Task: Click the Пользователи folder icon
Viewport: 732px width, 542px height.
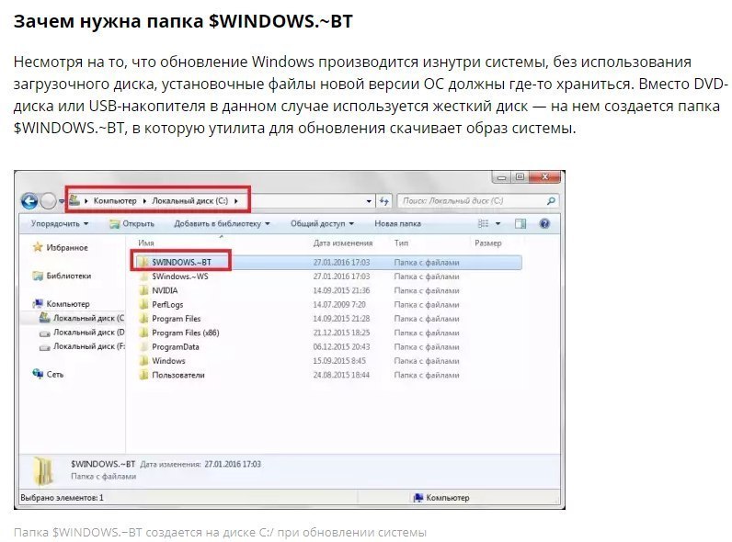Action: point(143,375)
